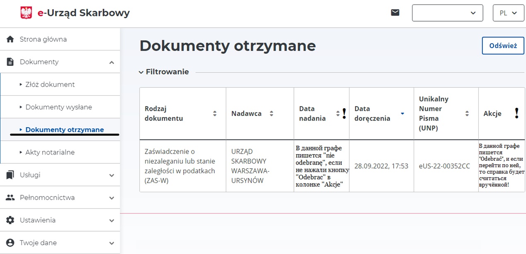Click the people icon beside Pełnomocnictwa

10,198
